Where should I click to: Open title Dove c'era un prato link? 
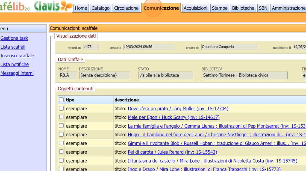[x=178, y=108]
